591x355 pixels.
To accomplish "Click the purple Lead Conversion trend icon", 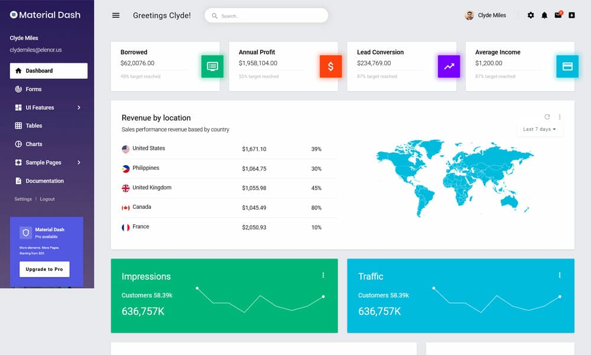I will pos(449,66).
